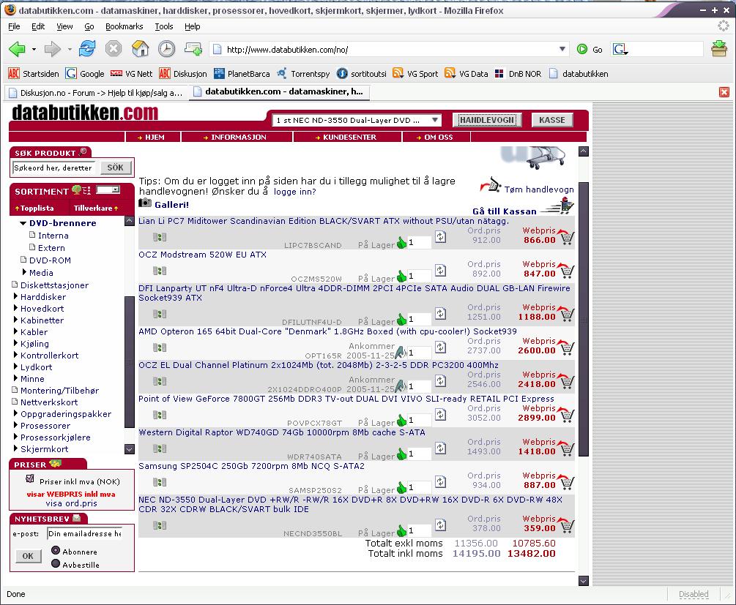Click the KASSE button
Image resolution: width=736 pixels, height=605 pixels.
coord(552,120)
